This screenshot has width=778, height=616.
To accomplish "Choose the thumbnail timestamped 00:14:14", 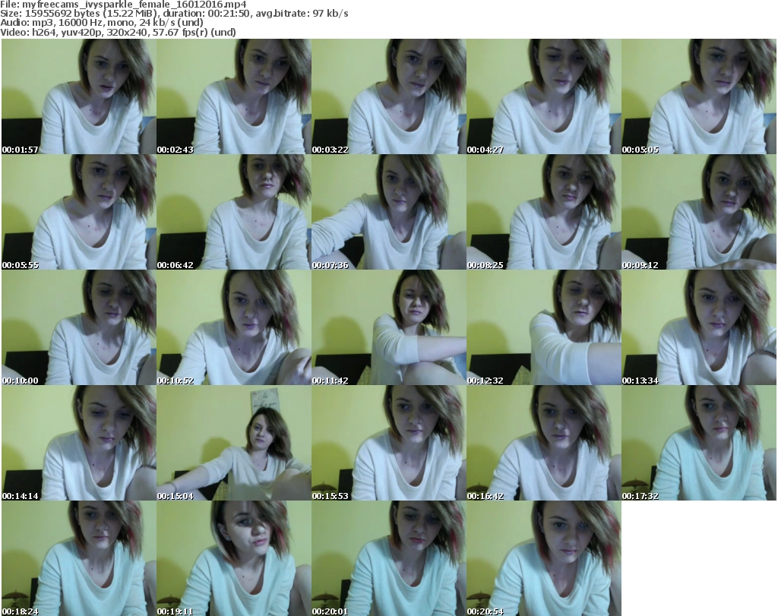I will point(79,442).
